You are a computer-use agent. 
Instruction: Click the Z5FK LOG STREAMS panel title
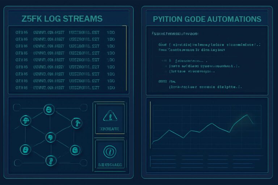point(62,19)
